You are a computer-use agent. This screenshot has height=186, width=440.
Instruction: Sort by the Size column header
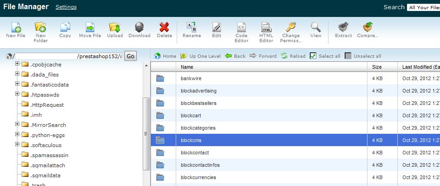tap(376, 67)
